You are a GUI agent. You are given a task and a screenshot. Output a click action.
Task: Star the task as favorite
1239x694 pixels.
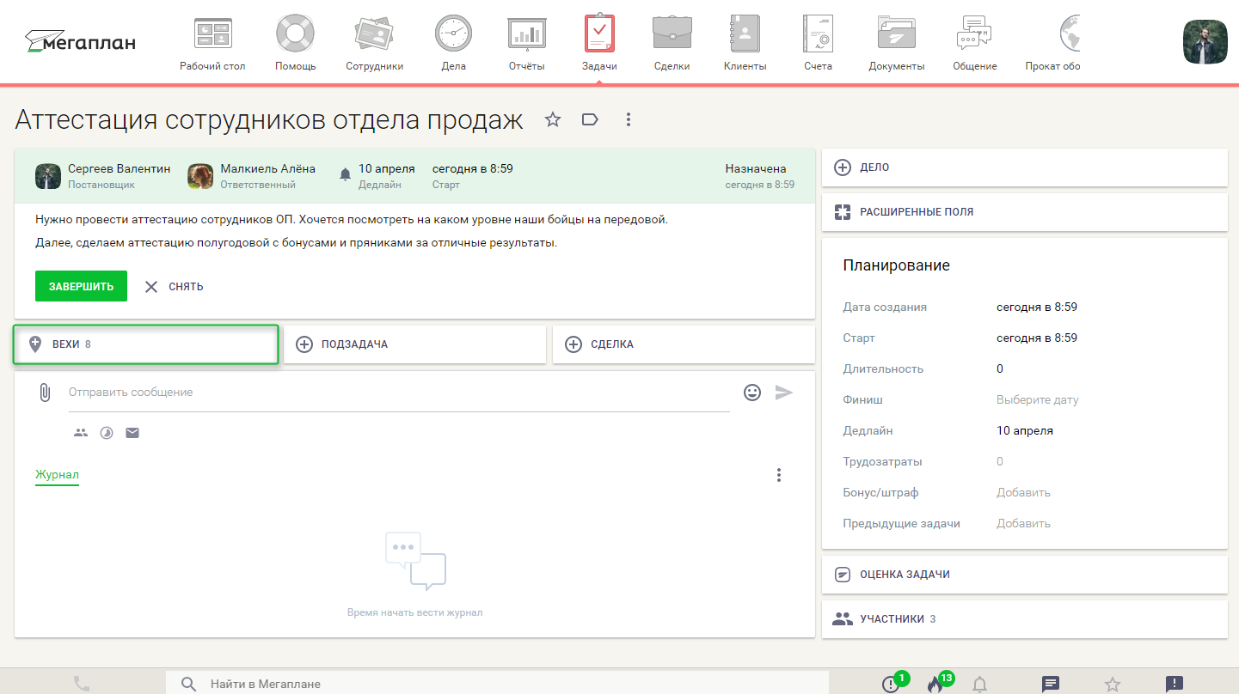point(553,120)
